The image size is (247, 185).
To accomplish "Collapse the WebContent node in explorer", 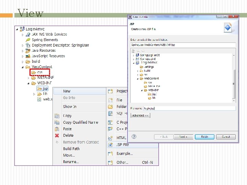I will click(23, 67).
